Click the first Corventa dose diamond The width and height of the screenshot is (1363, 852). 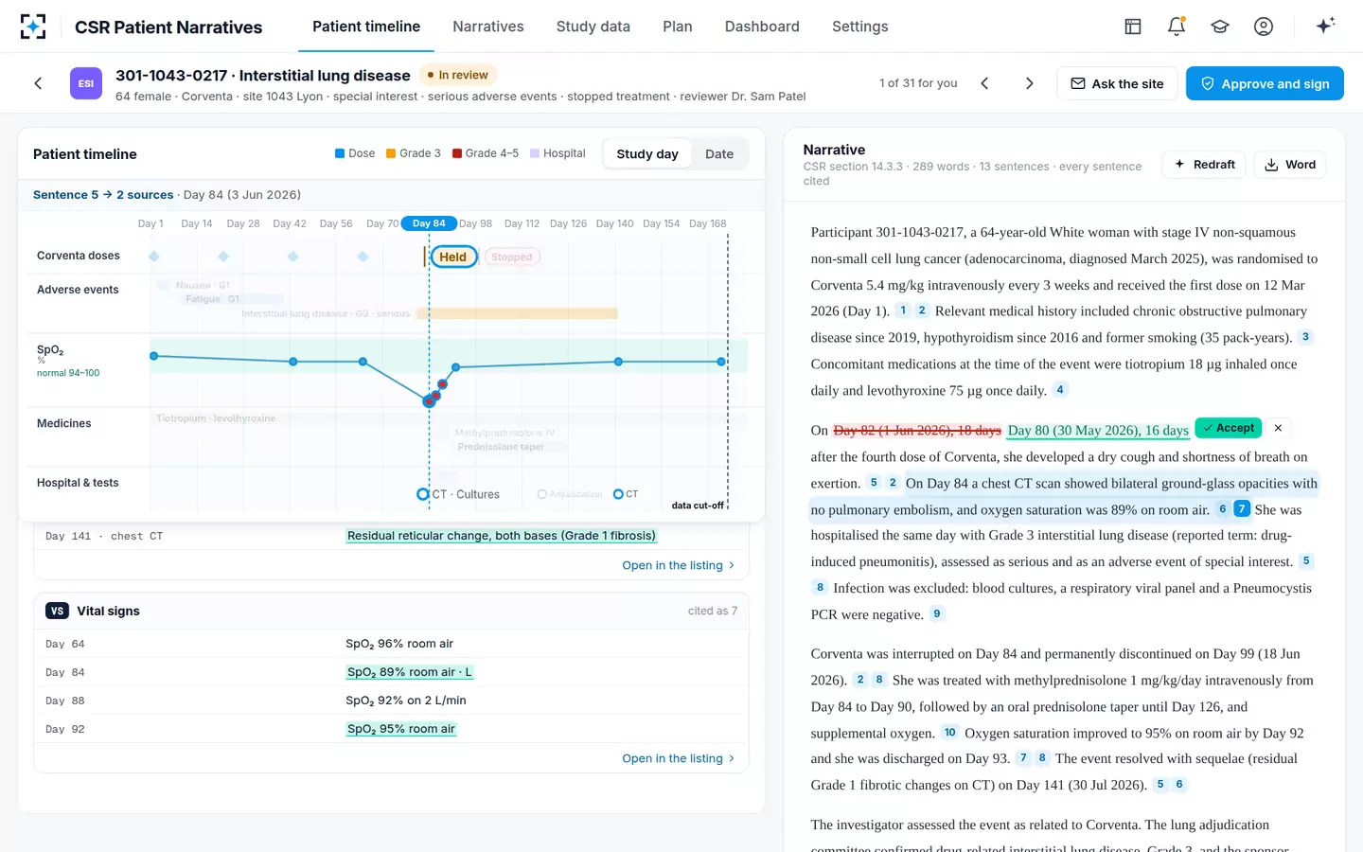[x=154, y=257]
